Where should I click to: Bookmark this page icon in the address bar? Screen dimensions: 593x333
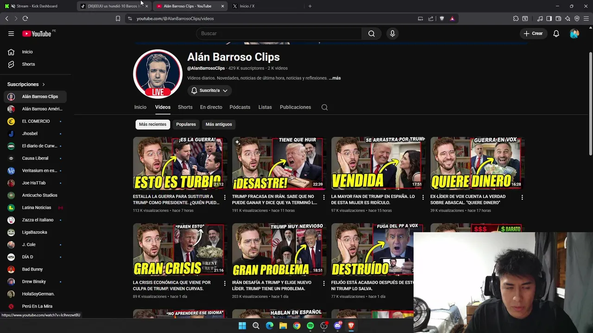coord(118,18)
